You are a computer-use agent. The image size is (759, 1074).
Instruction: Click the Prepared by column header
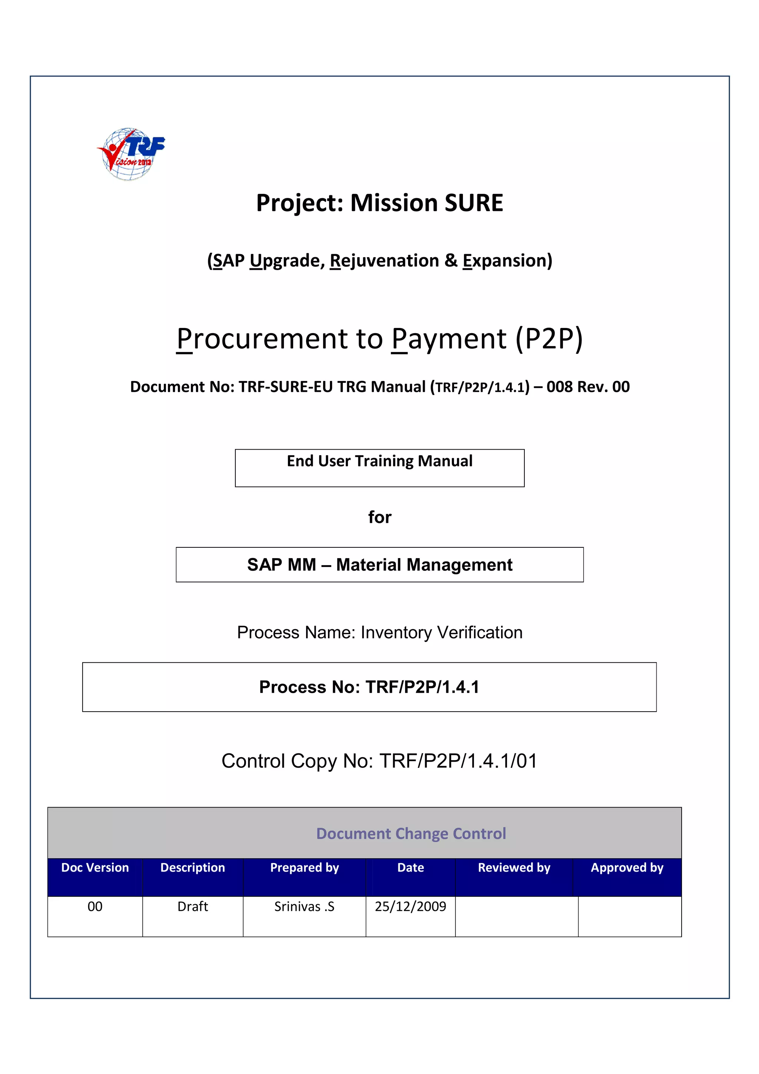[304, 868]
